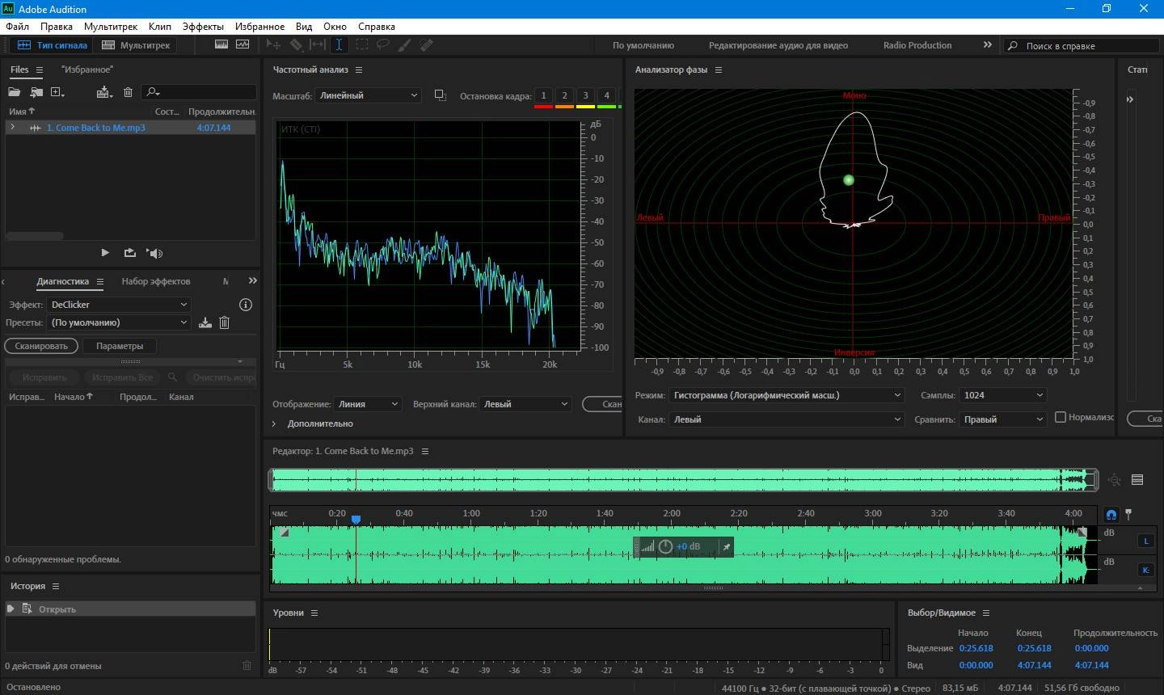1164x695 pixels.
Task: Play the file preview in Files panel
Action: pyautogui.click(x=105, y=253)
